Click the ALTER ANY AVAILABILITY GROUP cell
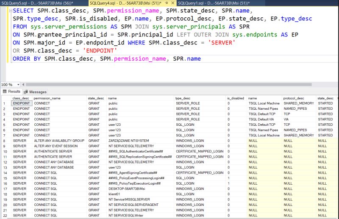 point(59,141)
